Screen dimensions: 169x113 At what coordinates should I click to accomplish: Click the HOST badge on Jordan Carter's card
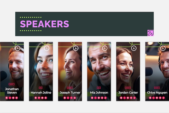pyautogui.click(x=128, y=88)
